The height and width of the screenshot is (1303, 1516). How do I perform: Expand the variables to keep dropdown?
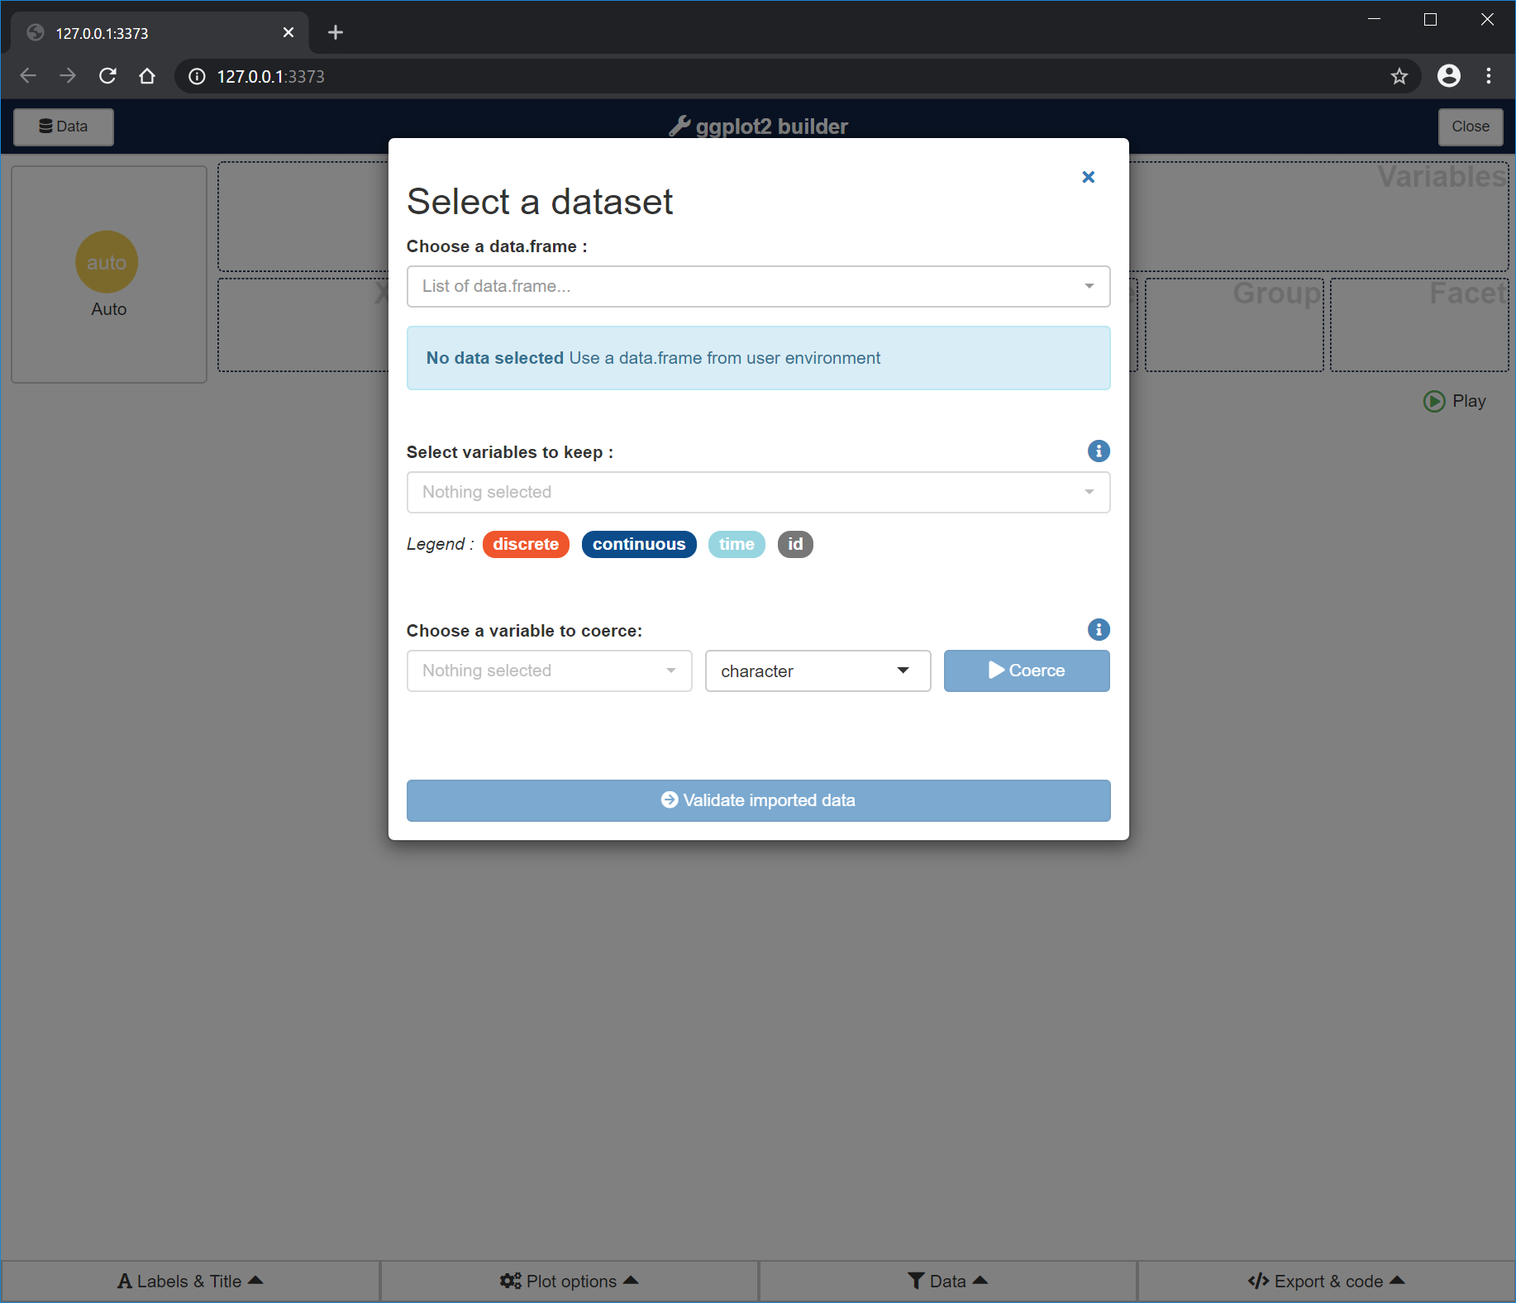pos(757,492)
